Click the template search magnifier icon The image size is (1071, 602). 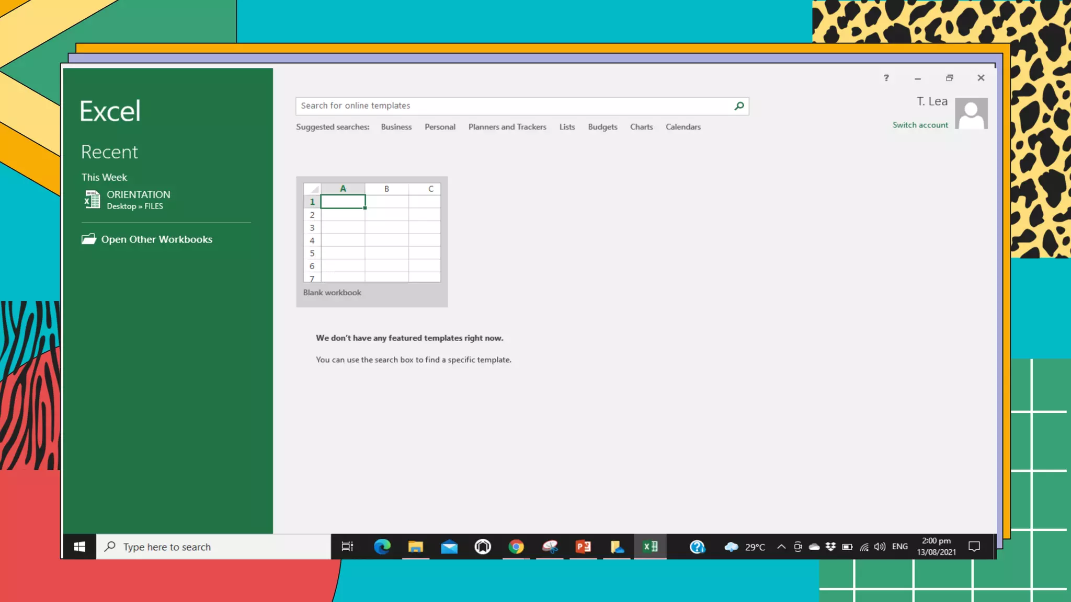739,106
